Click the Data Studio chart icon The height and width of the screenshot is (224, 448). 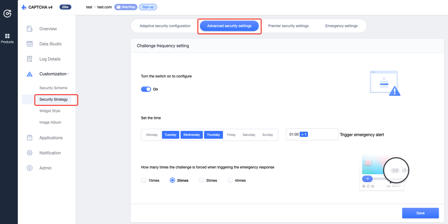pos(30,44)
